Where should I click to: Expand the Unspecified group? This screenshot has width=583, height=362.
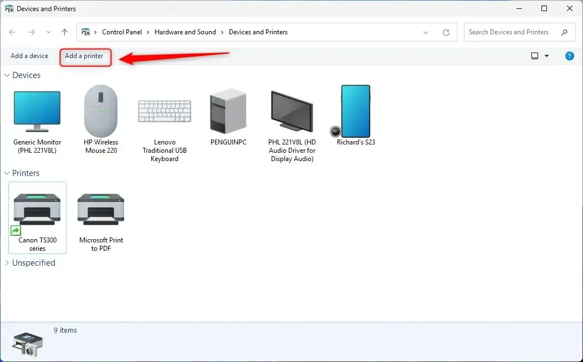coord(7,263)
